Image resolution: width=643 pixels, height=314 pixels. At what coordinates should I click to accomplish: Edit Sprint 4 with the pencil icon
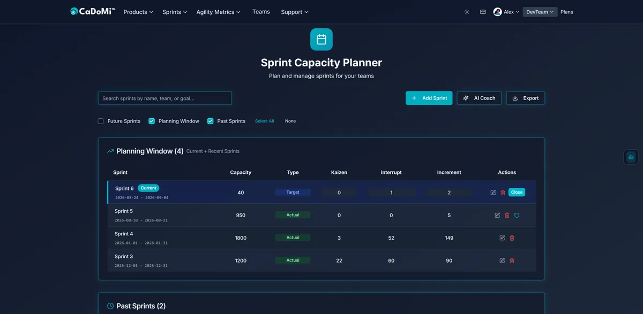point(502,238)
